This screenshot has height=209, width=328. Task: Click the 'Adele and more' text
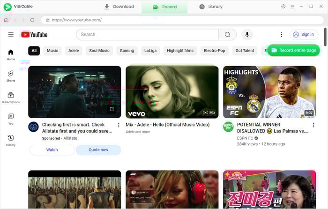[x=138, y=132]
